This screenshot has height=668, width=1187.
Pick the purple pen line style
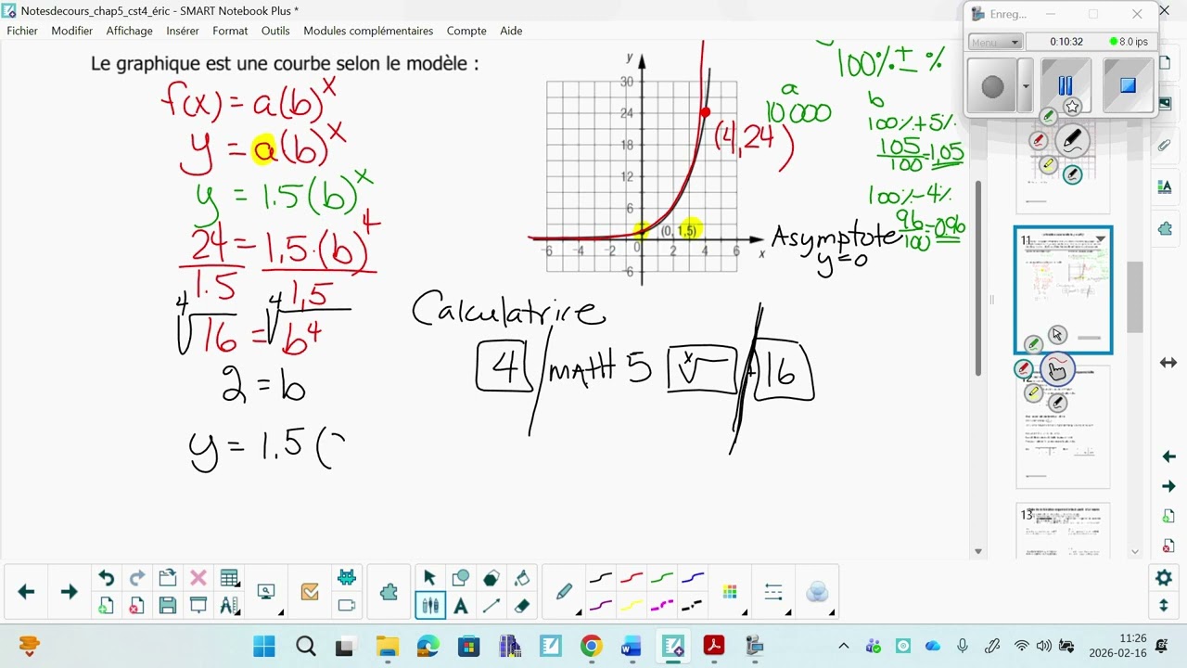[x=601, y=606]
